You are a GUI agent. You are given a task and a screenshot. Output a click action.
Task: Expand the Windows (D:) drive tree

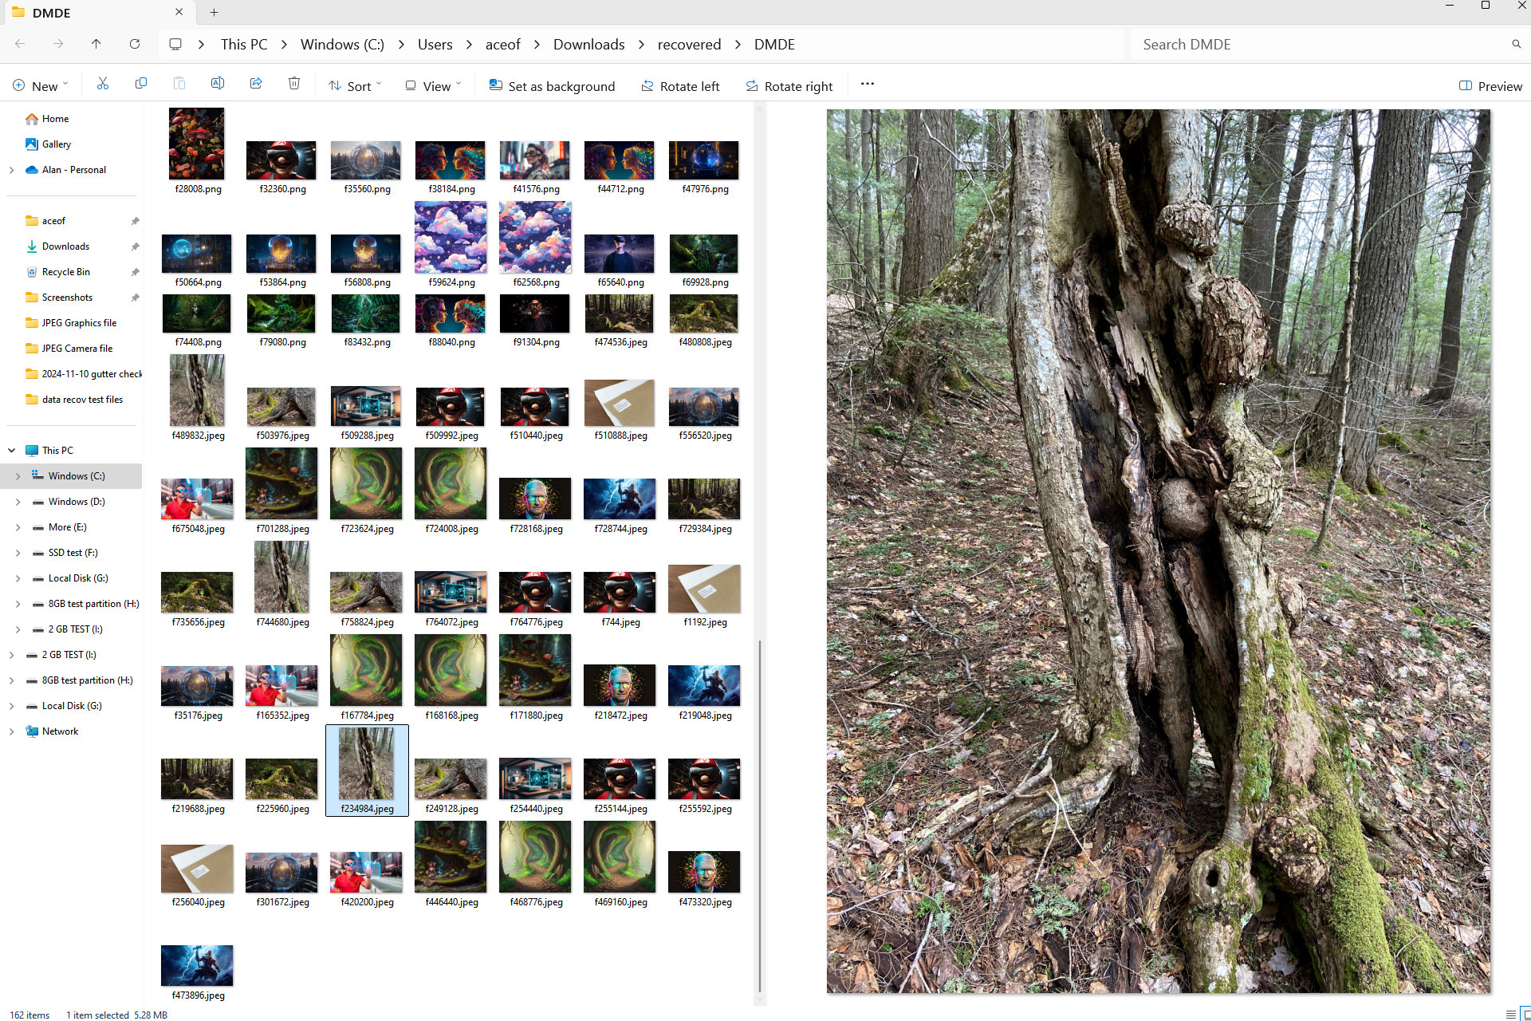[15, 502]
